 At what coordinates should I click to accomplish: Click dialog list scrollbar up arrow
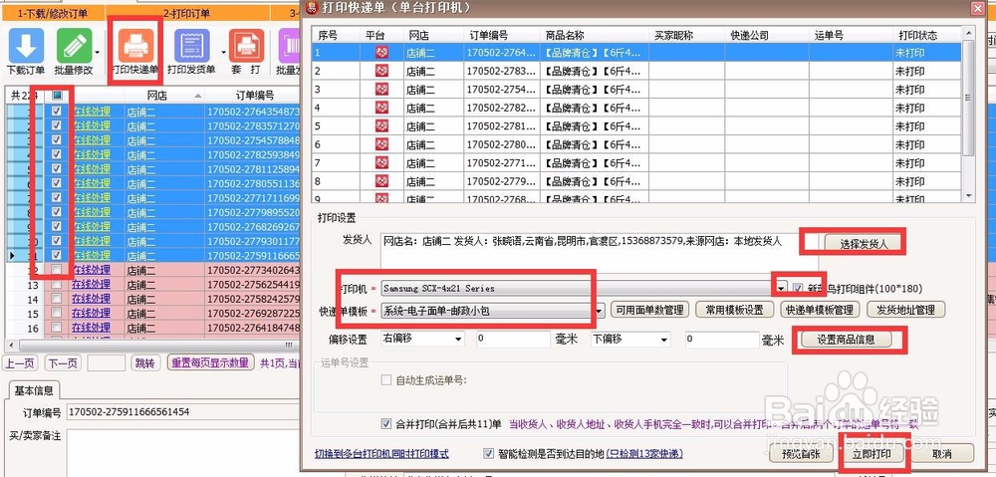coord(969,34)
